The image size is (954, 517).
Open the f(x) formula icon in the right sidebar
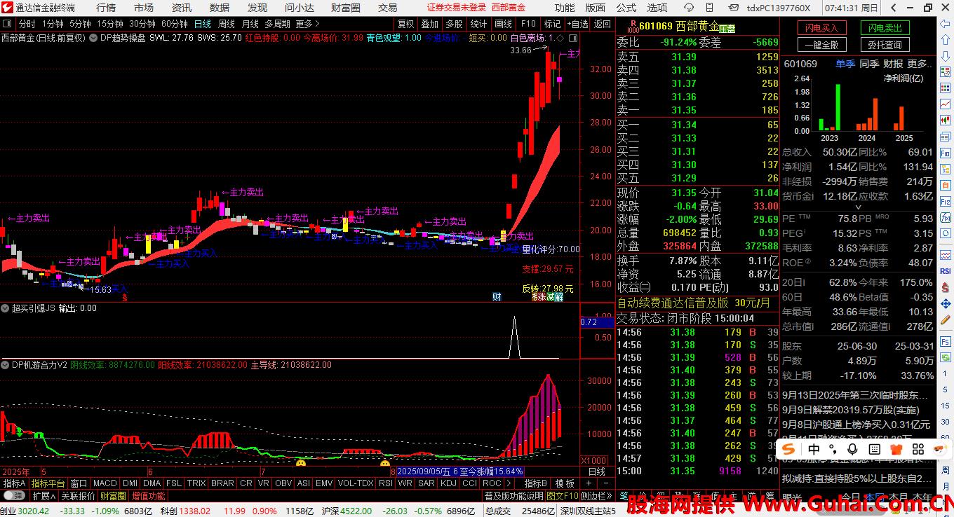coord(945,216)
